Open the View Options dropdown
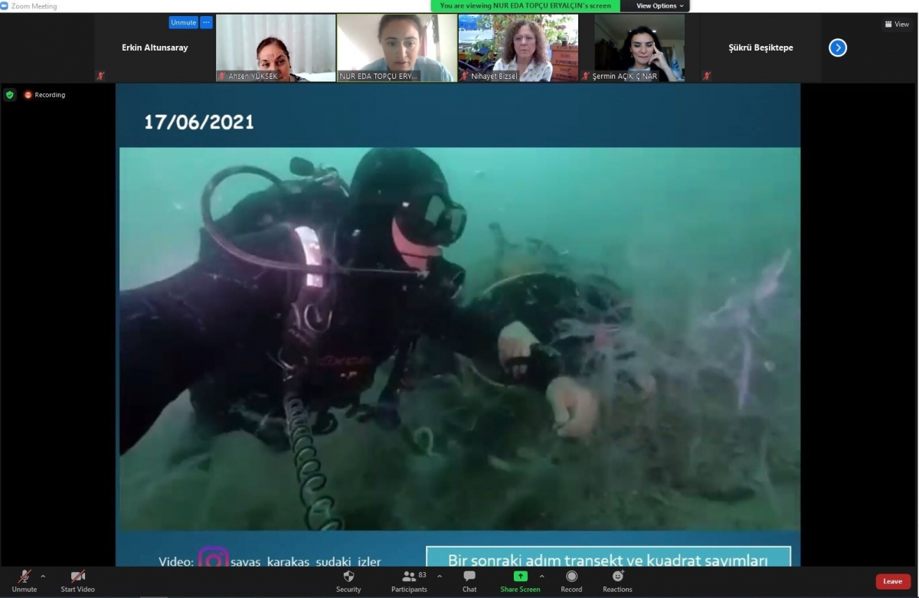This screenshot has height=598, width=919. pyautogui.click(x=660, y=6)
